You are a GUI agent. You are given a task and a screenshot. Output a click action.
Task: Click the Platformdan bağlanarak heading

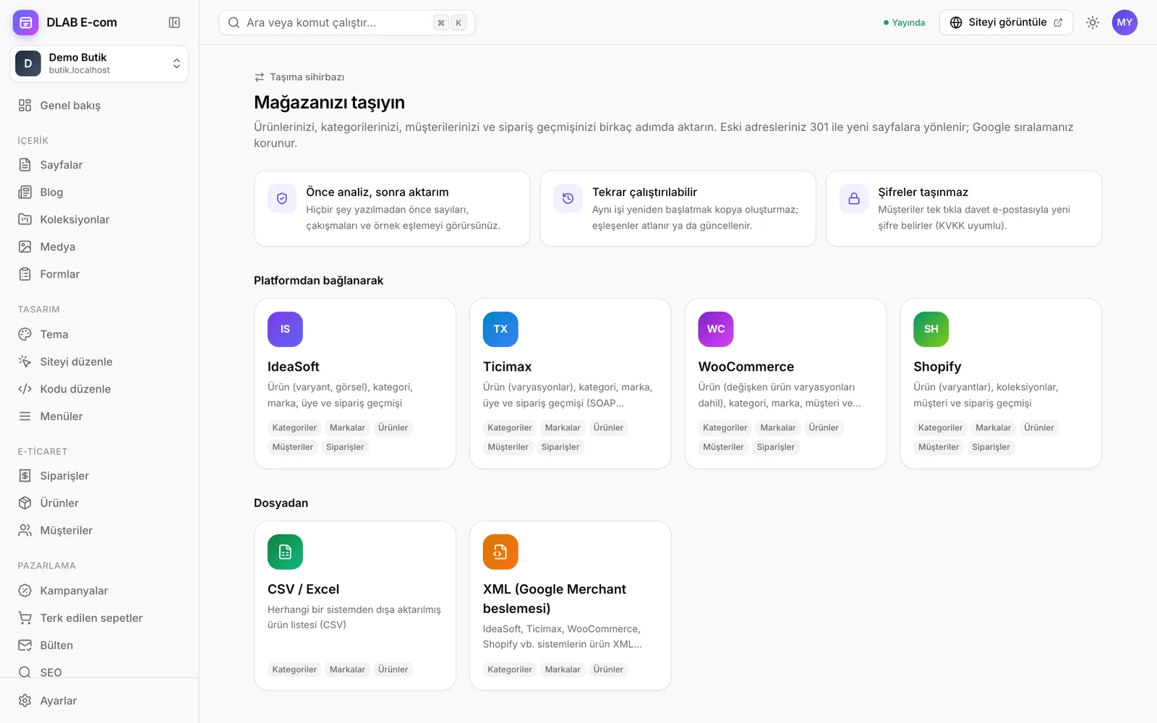tap(319, 281)
